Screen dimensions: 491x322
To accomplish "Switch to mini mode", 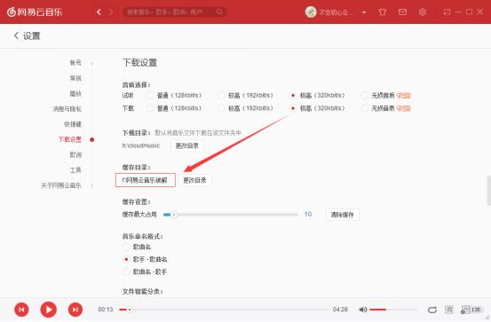I will pos(447,12).
